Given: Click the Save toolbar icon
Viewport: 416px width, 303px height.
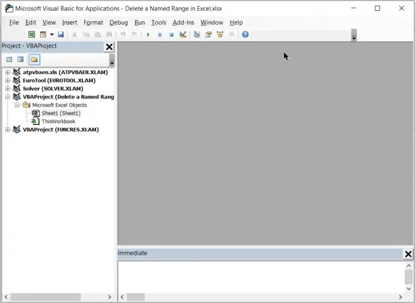Looking at the screenshot, I should (x=61, y=35).
